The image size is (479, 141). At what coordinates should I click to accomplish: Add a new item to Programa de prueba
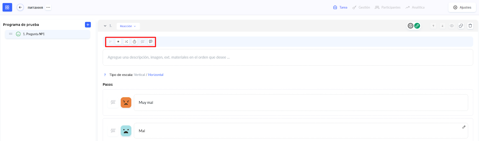tap(88, 25)
